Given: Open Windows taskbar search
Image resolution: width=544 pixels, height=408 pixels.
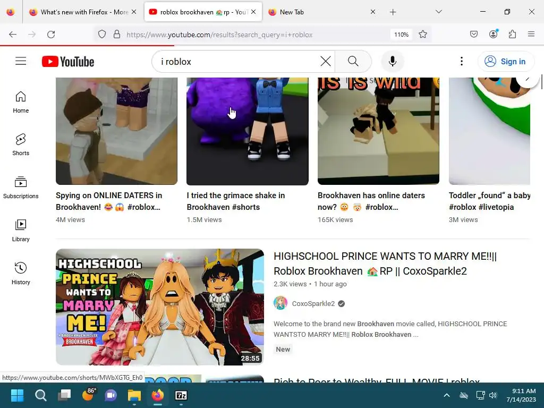Looking at the screenshot, I should click(x=40, y=395).
